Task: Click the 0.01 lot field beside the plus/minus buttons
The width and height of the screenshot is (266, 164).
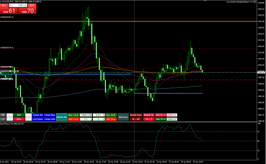Action: pos(10,117)
